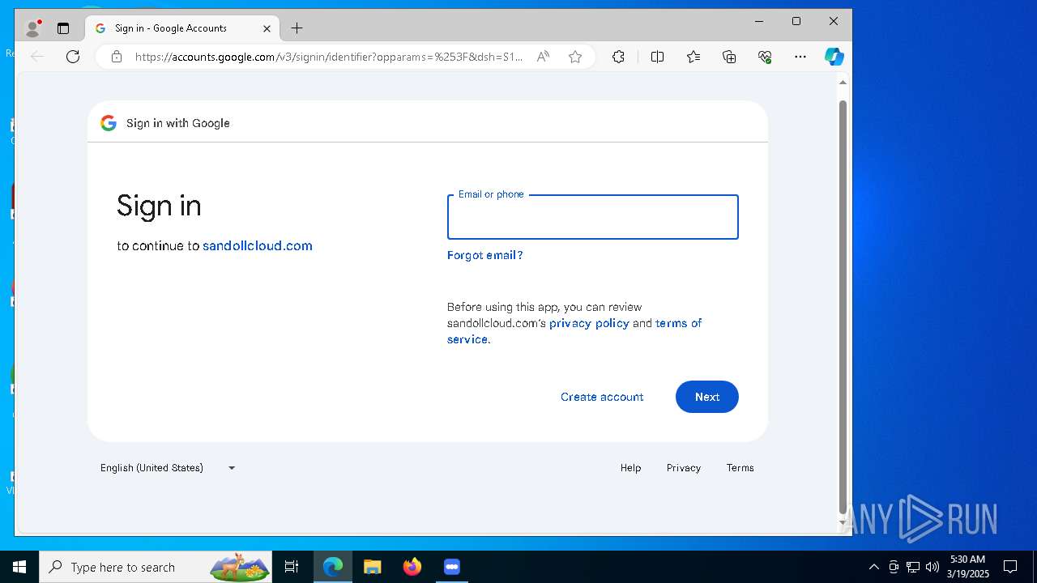The image size is (1037, 583).
Task: Show hidden system tray icons
Action: click(x=873, y=567)
